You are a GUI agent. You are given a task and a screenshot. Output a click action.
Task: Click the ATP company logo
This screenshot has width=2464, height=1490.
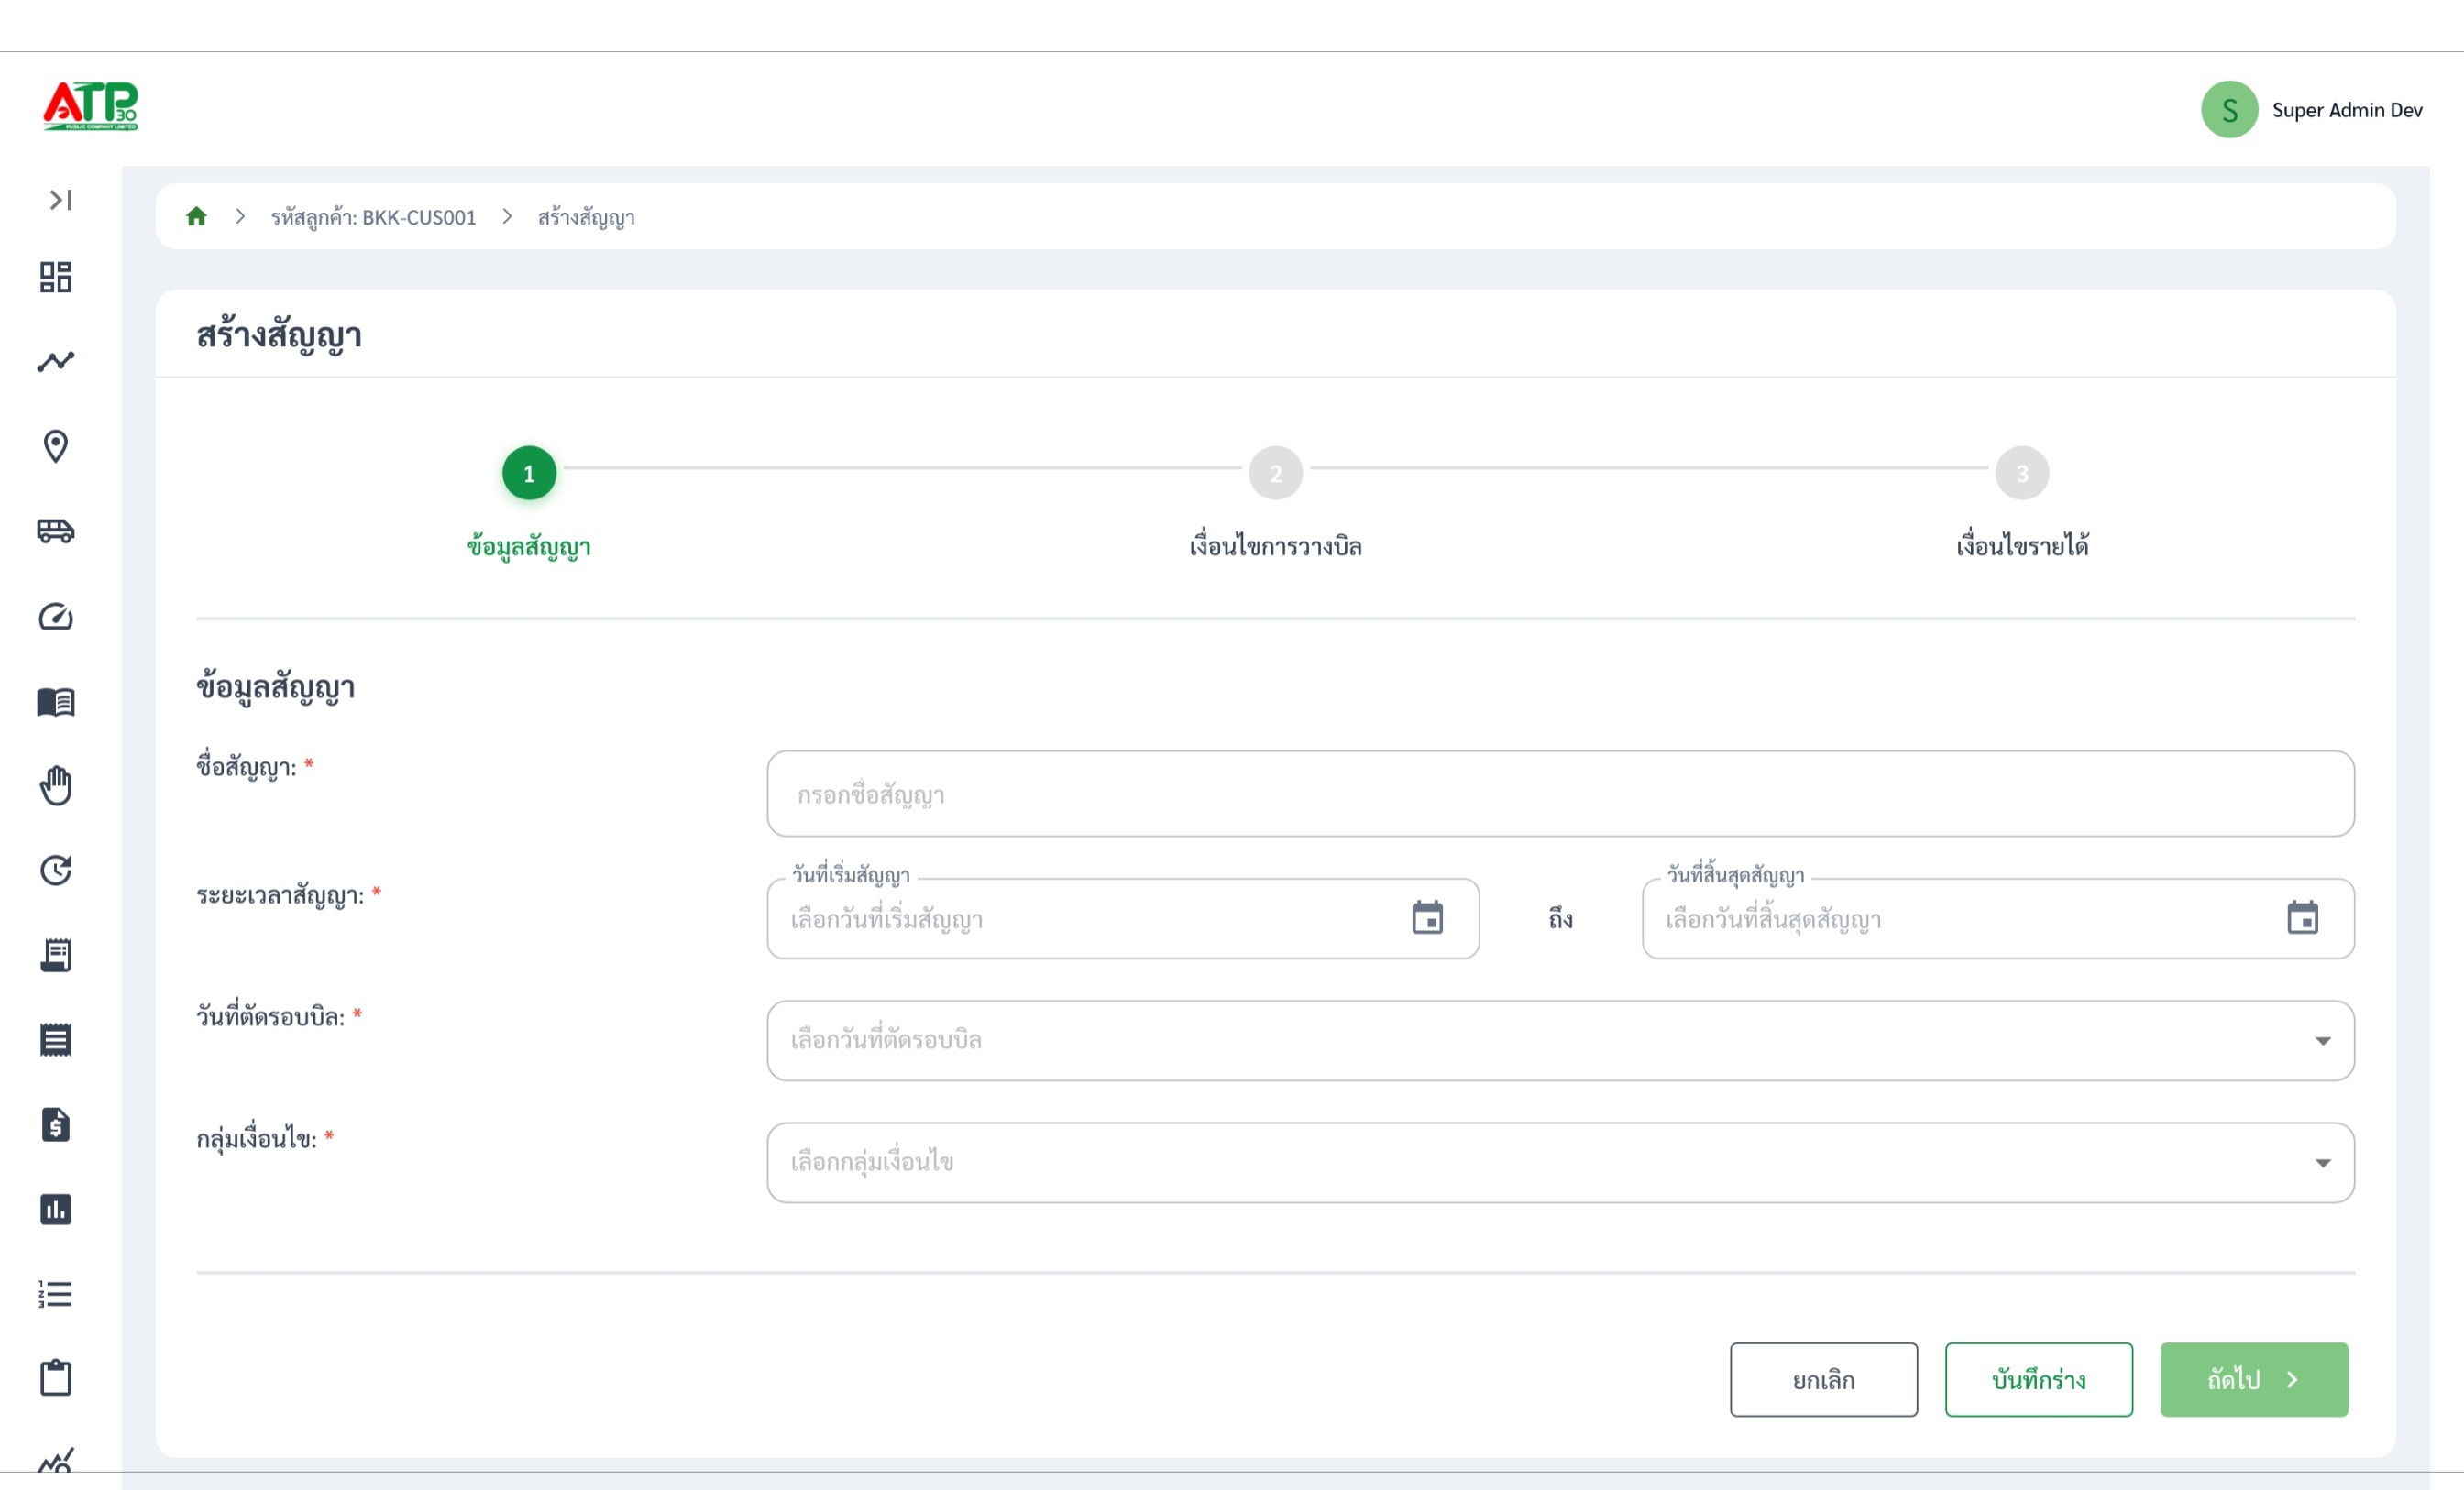click(91, 106)
